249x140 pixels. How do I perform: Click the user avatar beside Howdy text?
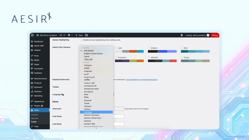coord(208,35)
